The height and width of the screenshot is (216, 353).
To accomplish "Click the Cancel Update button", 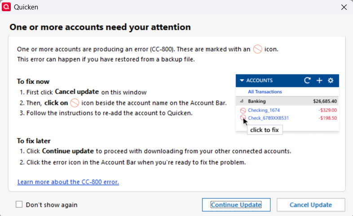I will [311, 205].
